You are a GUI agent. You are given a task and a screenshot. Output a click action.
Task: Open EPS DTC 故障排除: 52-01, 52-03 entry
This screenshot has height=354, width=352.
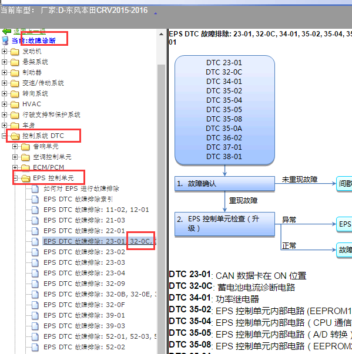pyautogui.click(x=100, y=336)
